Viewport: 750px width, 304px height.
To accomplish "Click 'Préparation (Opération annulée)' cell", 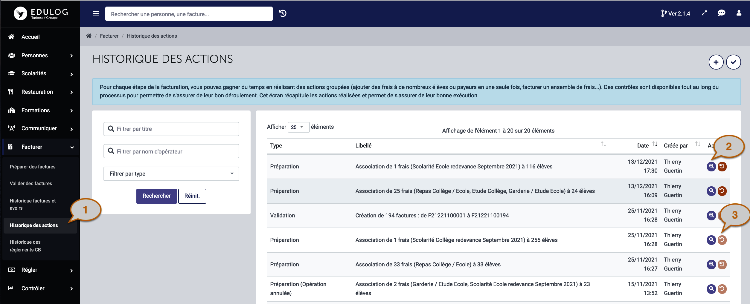I will [298, 289].
